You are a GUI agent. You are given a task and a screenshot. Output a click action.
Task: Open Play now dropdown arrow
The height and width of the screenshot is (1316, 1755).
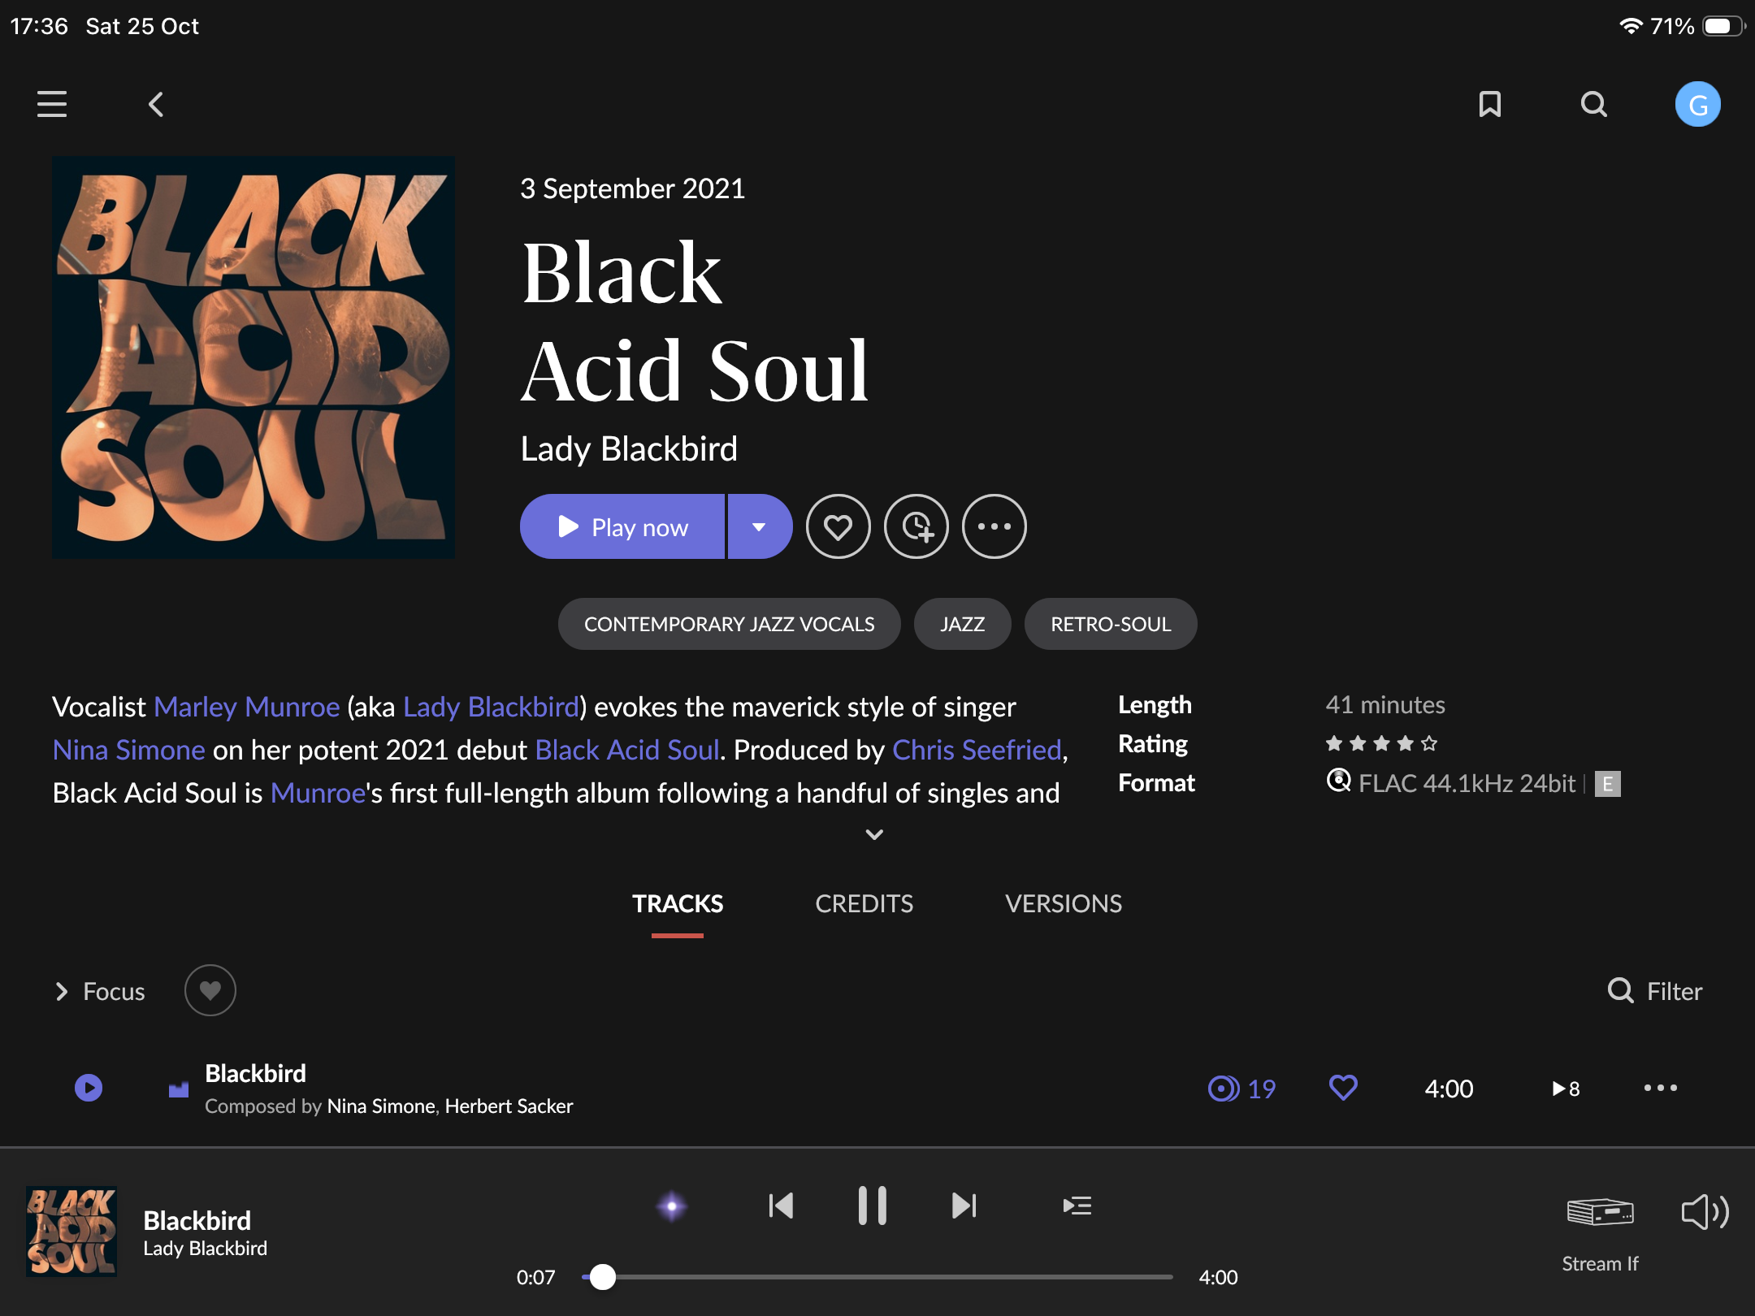point(760,526)
